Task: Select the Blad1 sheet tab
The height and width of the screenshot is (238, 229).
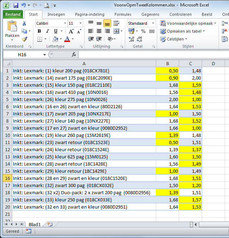Action: pos(35,224)
